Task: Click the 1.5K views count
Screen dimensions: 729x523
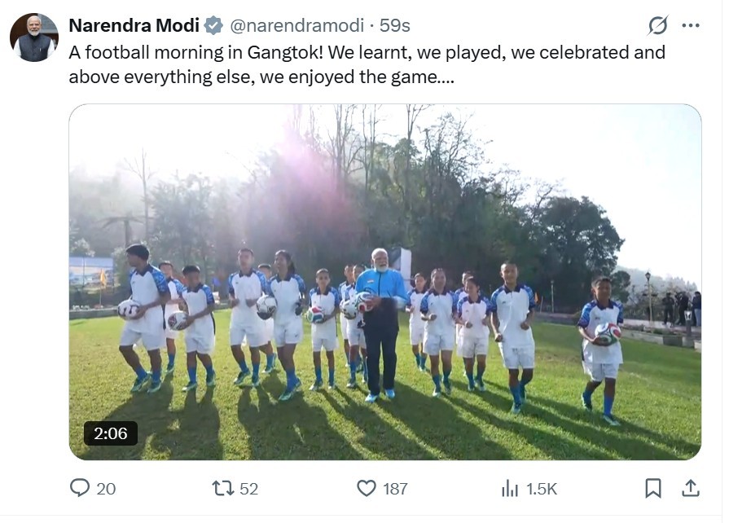Action: point(542,489)
